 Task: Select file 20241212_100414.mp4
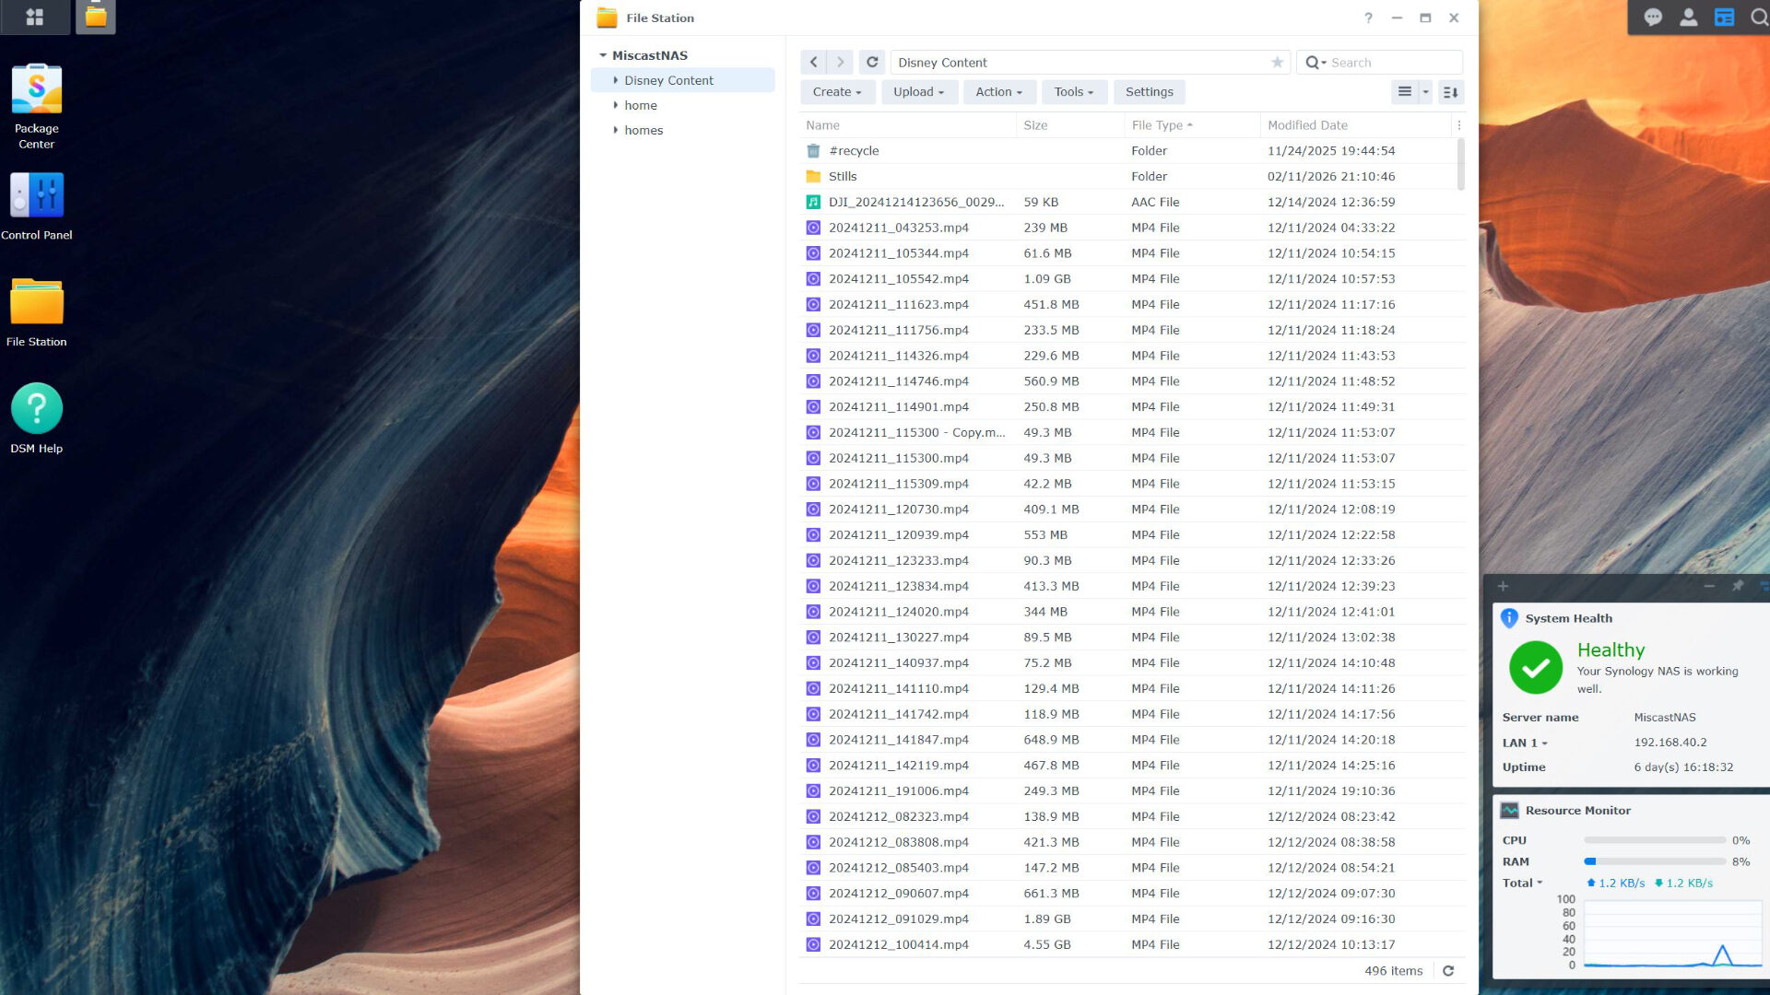click(1132, 945)
